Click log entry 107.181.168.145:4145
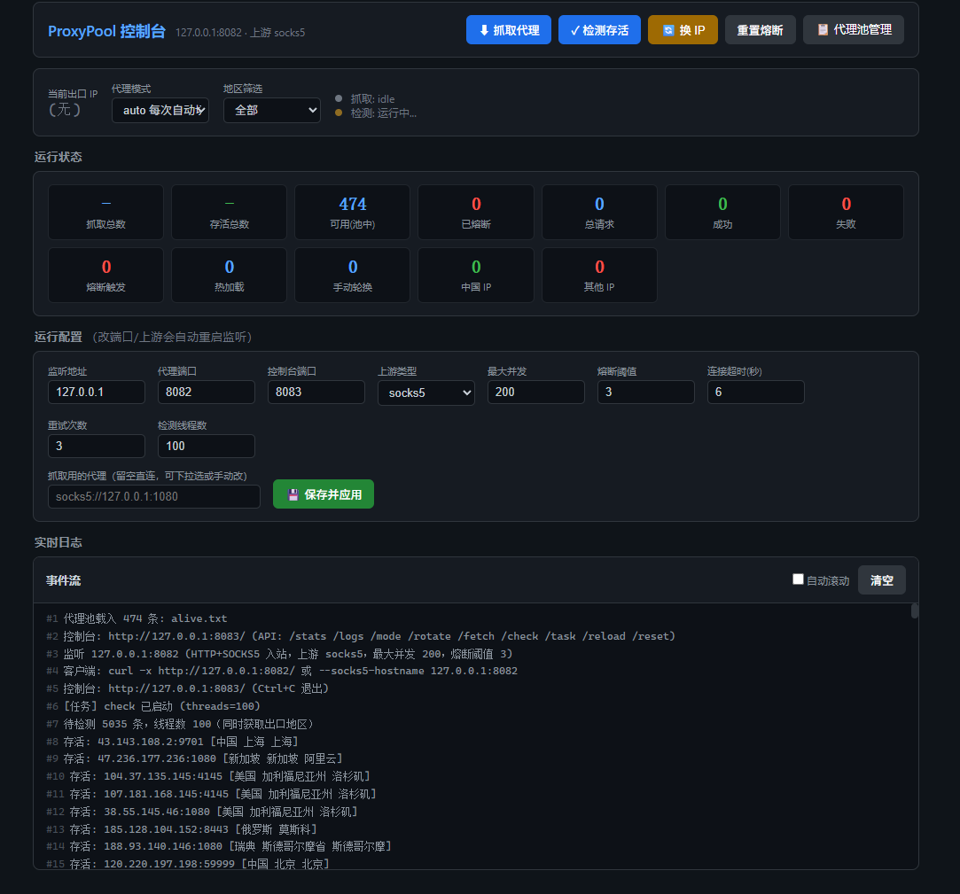Screen dimensions: 960x894 (x=211, y=794)
